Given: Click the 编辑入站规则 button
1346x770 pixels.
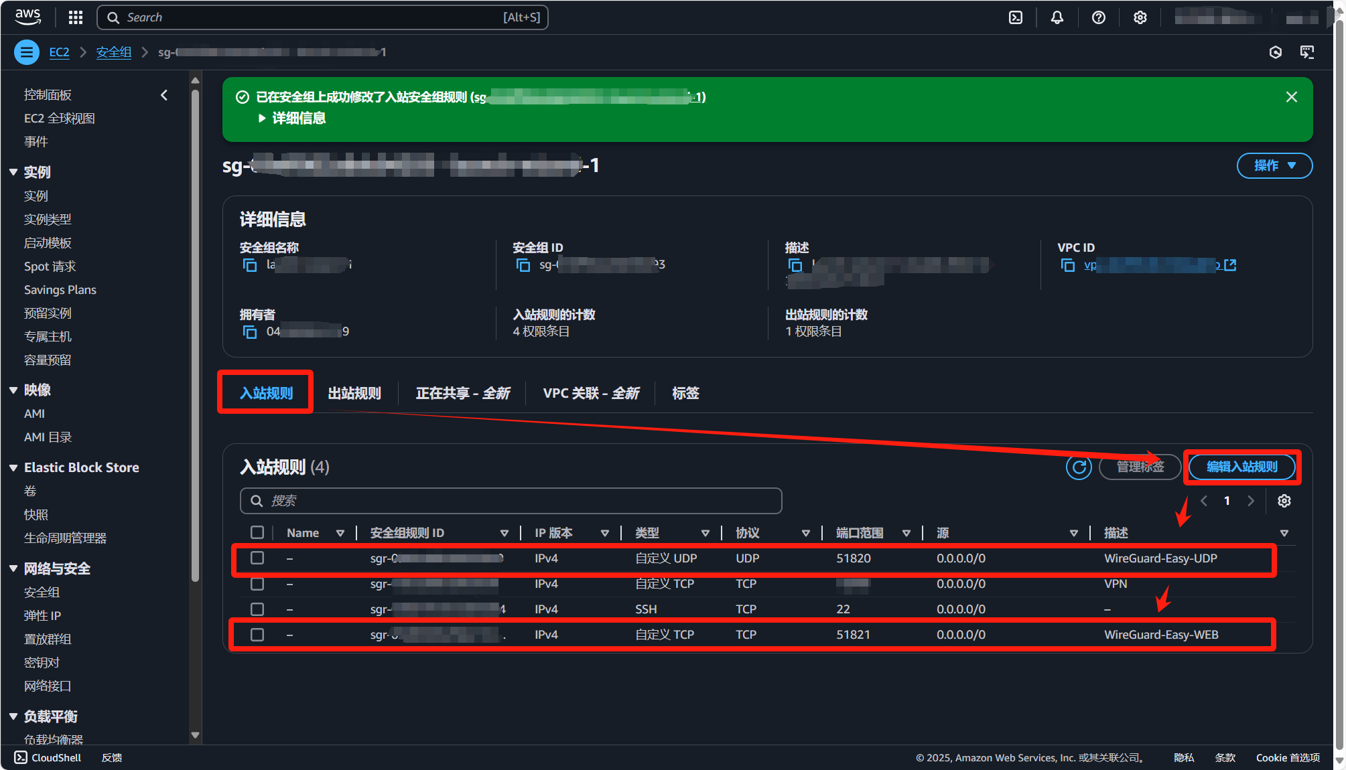Looking at the screenshot, I should tap(1241, 467).
